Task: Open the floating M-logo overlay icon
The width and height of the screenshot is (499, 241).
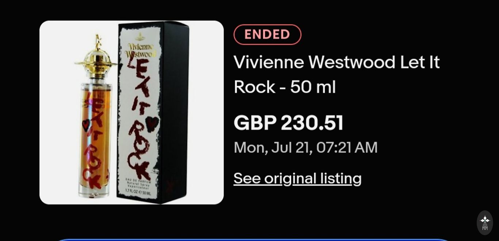Action: click(485, 223)
